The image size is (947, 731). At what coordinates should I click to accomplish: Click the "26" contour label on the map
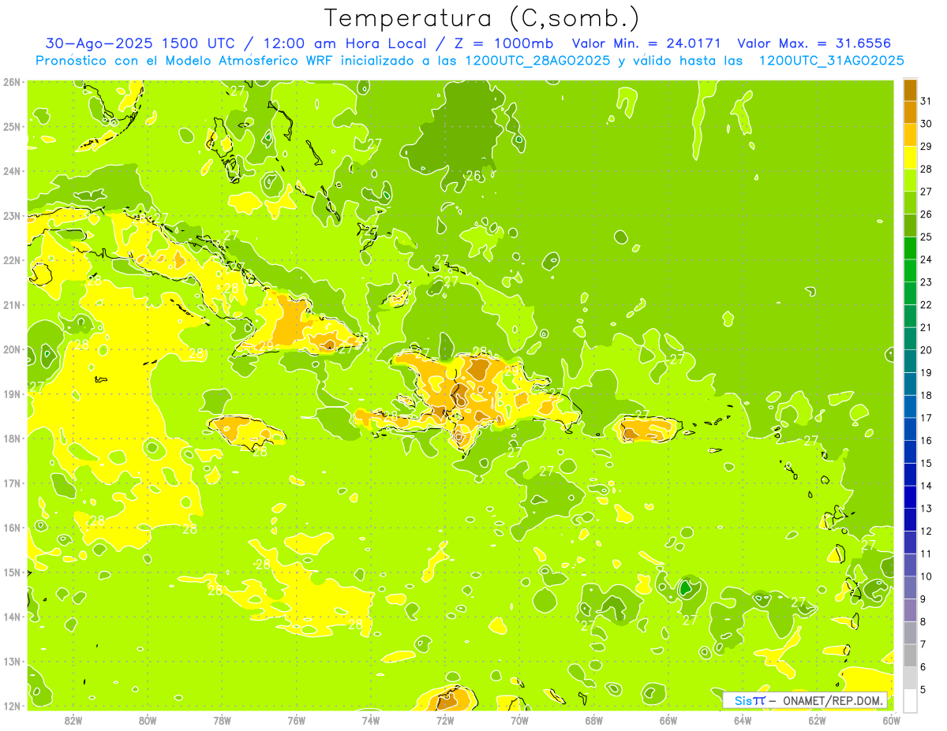[473, 176]
